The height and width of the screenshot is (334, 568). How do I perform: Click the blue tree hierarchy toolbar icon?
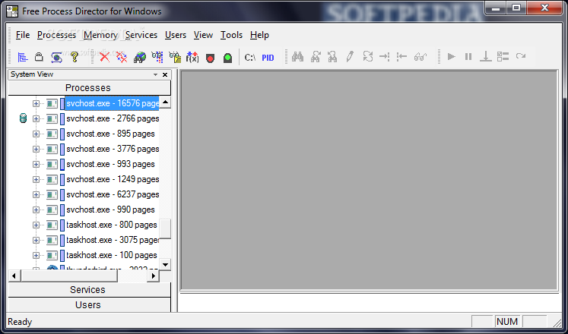click(23, 57)
